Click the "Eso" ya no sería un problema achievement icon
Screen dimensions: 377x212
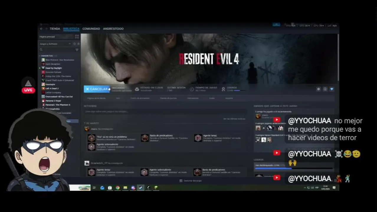tap(91, 138)
